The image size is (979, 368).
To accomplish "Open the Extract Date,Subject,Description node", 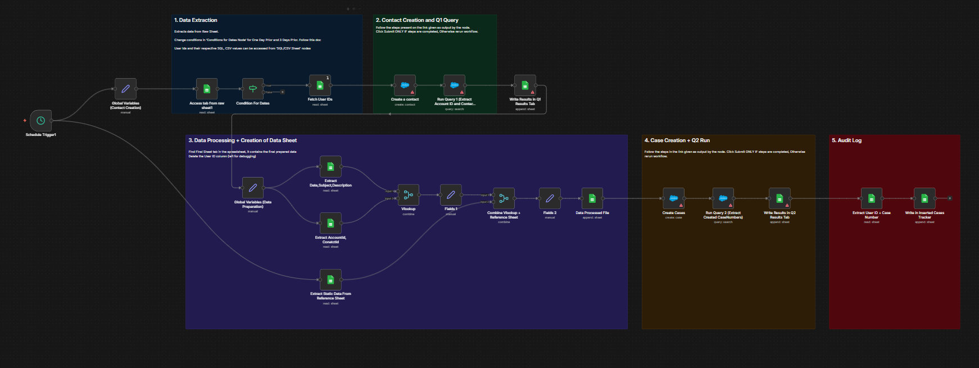I will (x=330, y=167).
